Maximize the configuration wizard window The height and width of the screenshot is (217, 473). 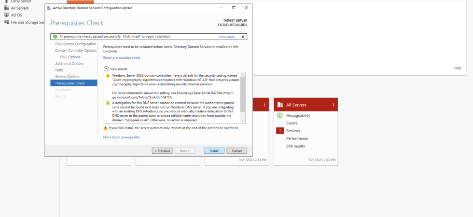click(x=234, y=8)
